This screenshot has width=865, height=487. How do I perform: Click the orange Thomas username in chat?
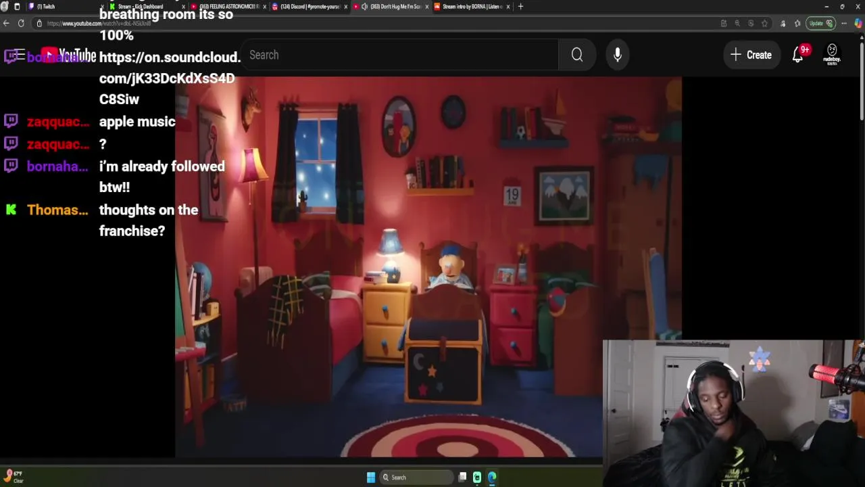pos(57,210)
